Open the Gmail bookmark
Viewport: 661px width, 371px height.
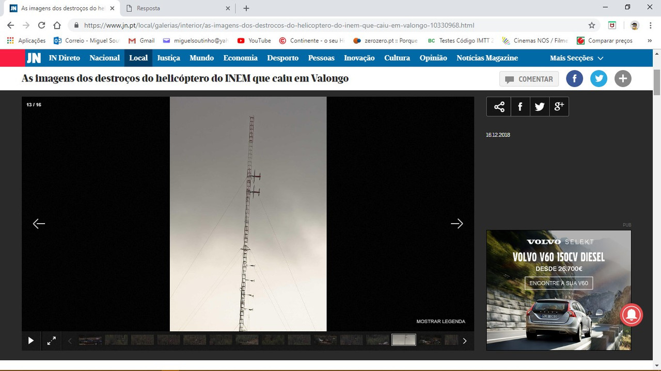pyautogui.click(x=141, y=41)
